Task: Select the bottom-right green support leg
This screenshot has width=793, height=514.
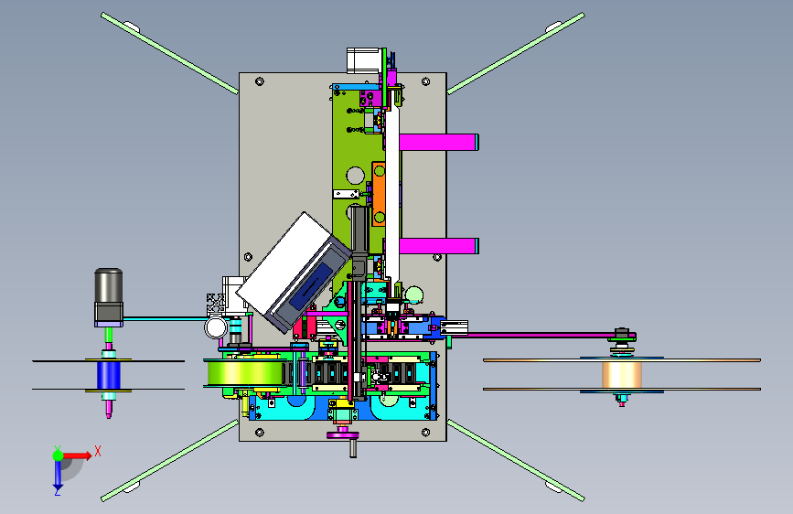Action: tap(516, 460)
